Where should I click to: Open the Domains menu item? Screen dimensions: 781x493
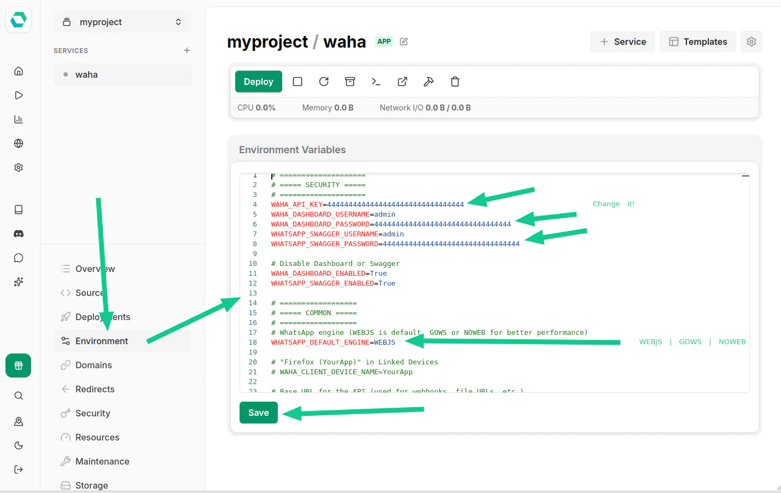(94, 365)
